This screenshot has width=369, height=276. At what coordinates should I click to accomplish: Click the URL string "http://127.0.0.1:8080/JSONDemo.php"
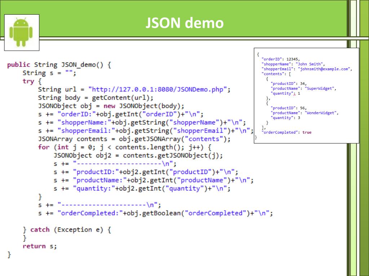pyautogui.click(x=157, y=89)
